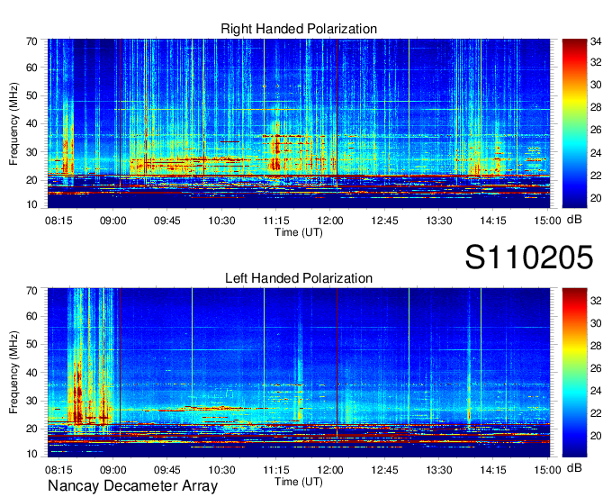Click inside the Left Handed Polarization spectrogram
This screenshot has height=497, width=612.
click(299, 372)
